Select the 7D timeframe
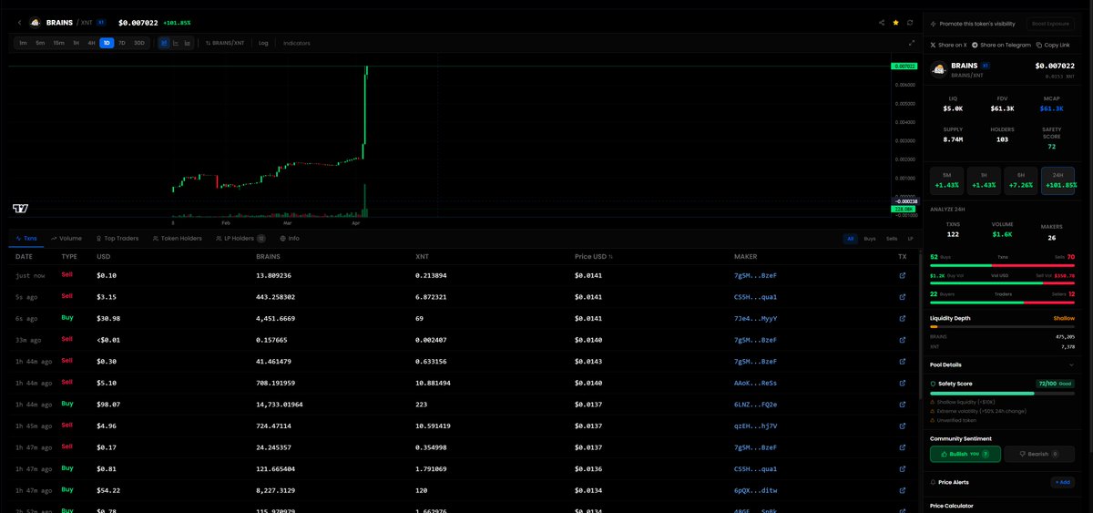This screenshot has width=1093, height=513. tap(122, 43)
